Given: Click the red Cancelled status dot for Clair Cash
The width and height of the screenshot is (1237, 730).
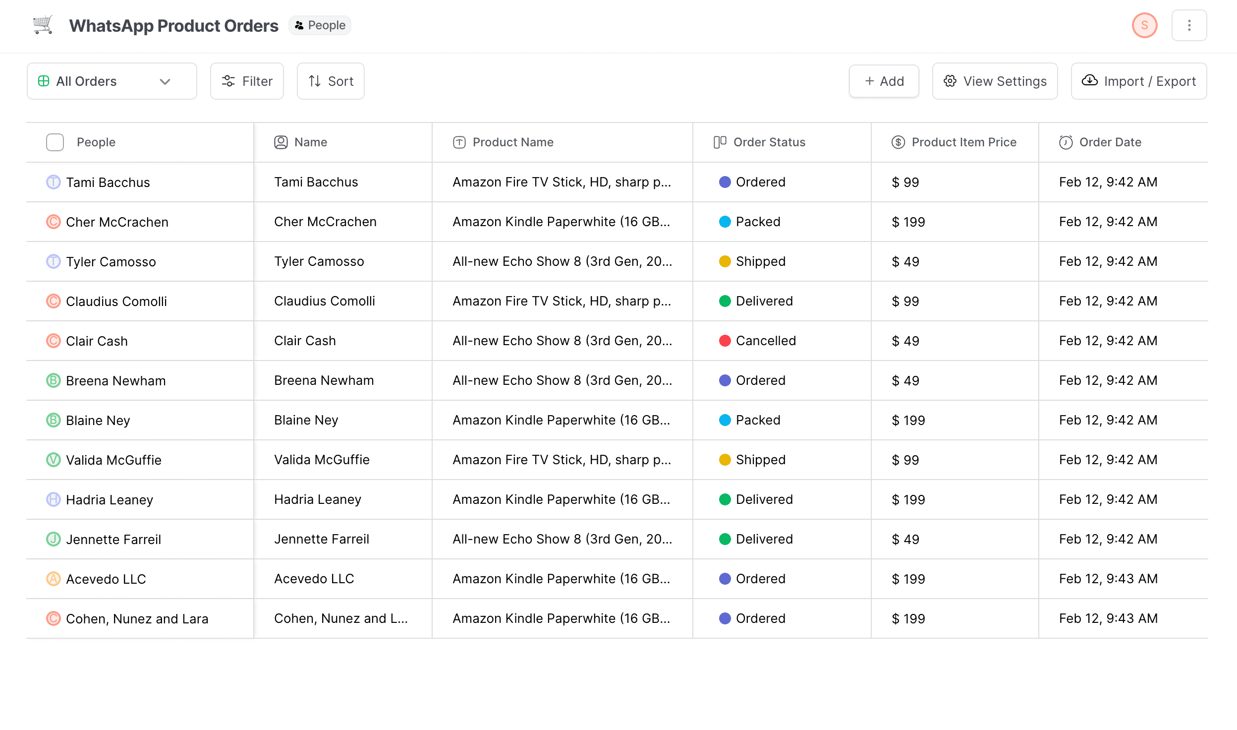Looking at the screenshot, I should [x=725, y=341].
